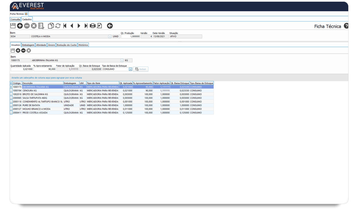Click the grid column chooser icon before Código

click(x=11, y=83)
